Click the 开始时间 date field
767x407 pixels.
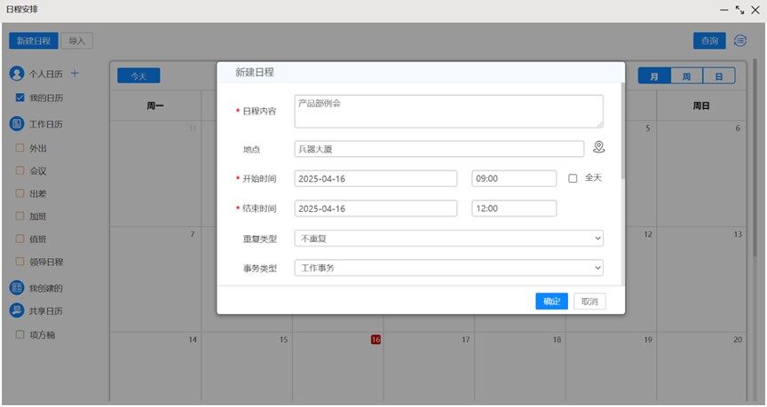376,179
